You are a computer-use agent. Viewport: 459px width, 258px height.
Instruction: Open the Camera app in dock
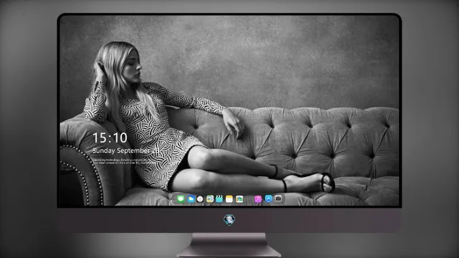point(278,199)
